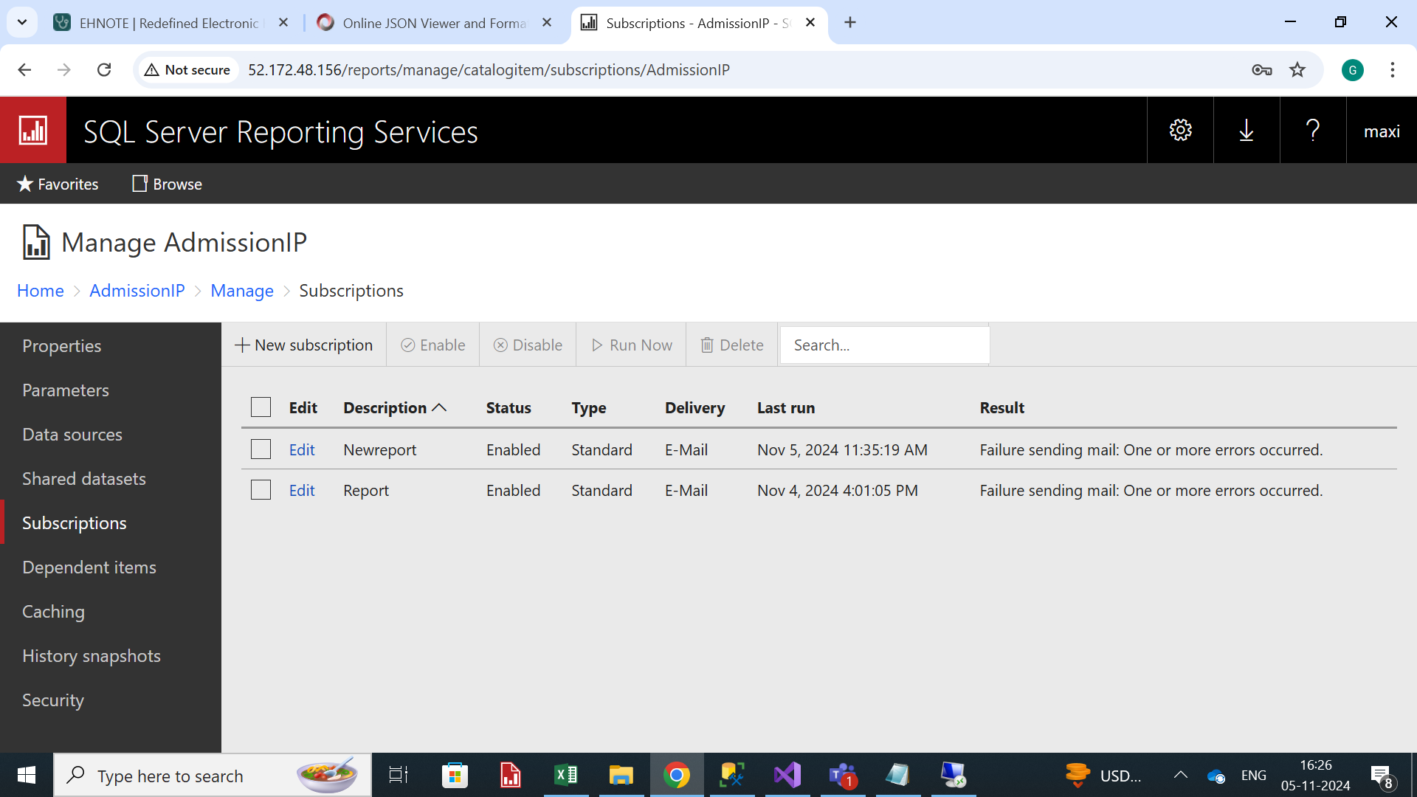
Task: Open the Properties side tab
Action: pos(111,345)
